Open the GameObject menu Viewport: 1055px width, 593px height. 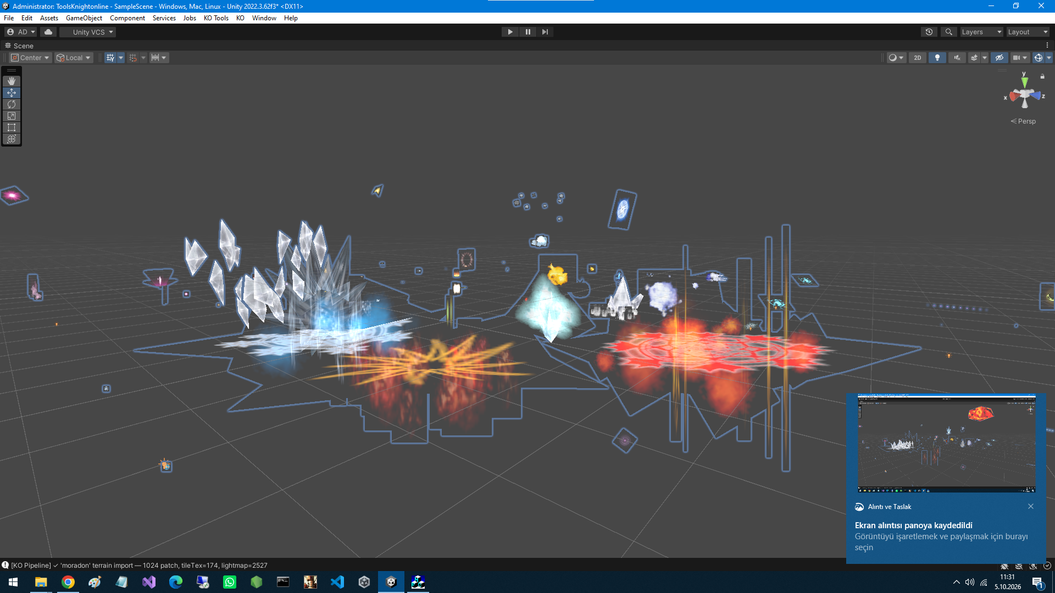tap(84, 18)
